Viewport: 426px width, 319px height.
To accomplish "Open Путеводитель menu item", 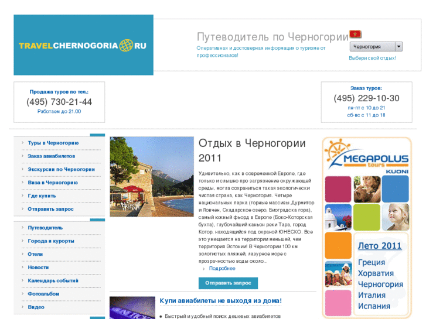I will 45,228.
